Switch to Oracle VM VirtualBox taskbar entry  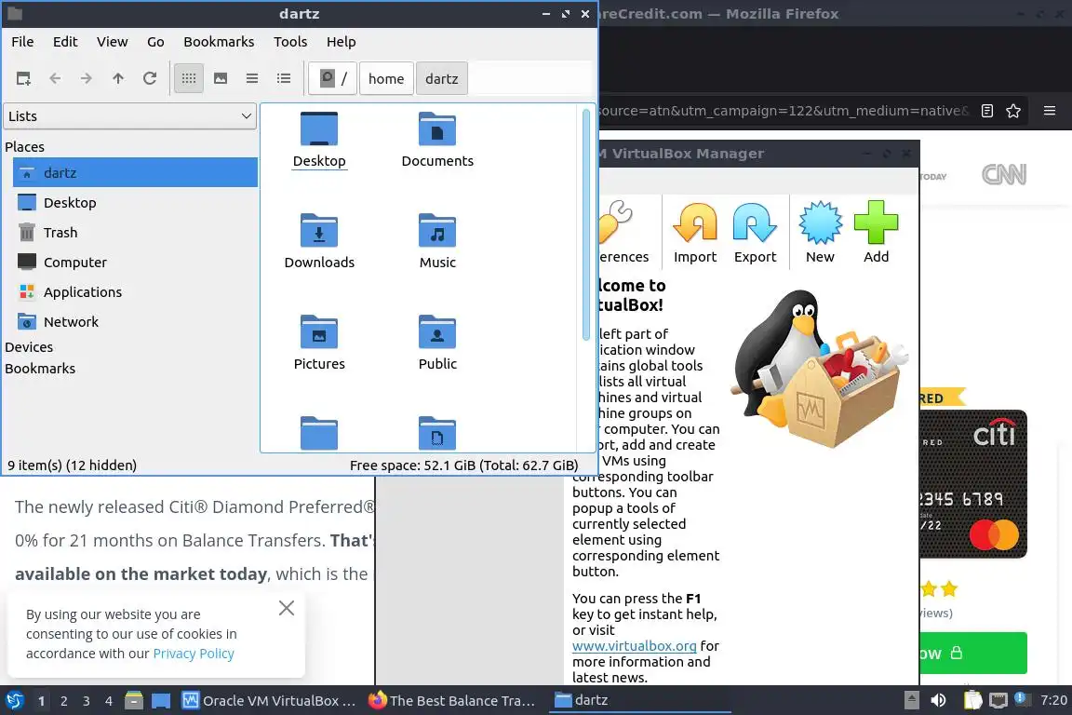tap(269, 701)
